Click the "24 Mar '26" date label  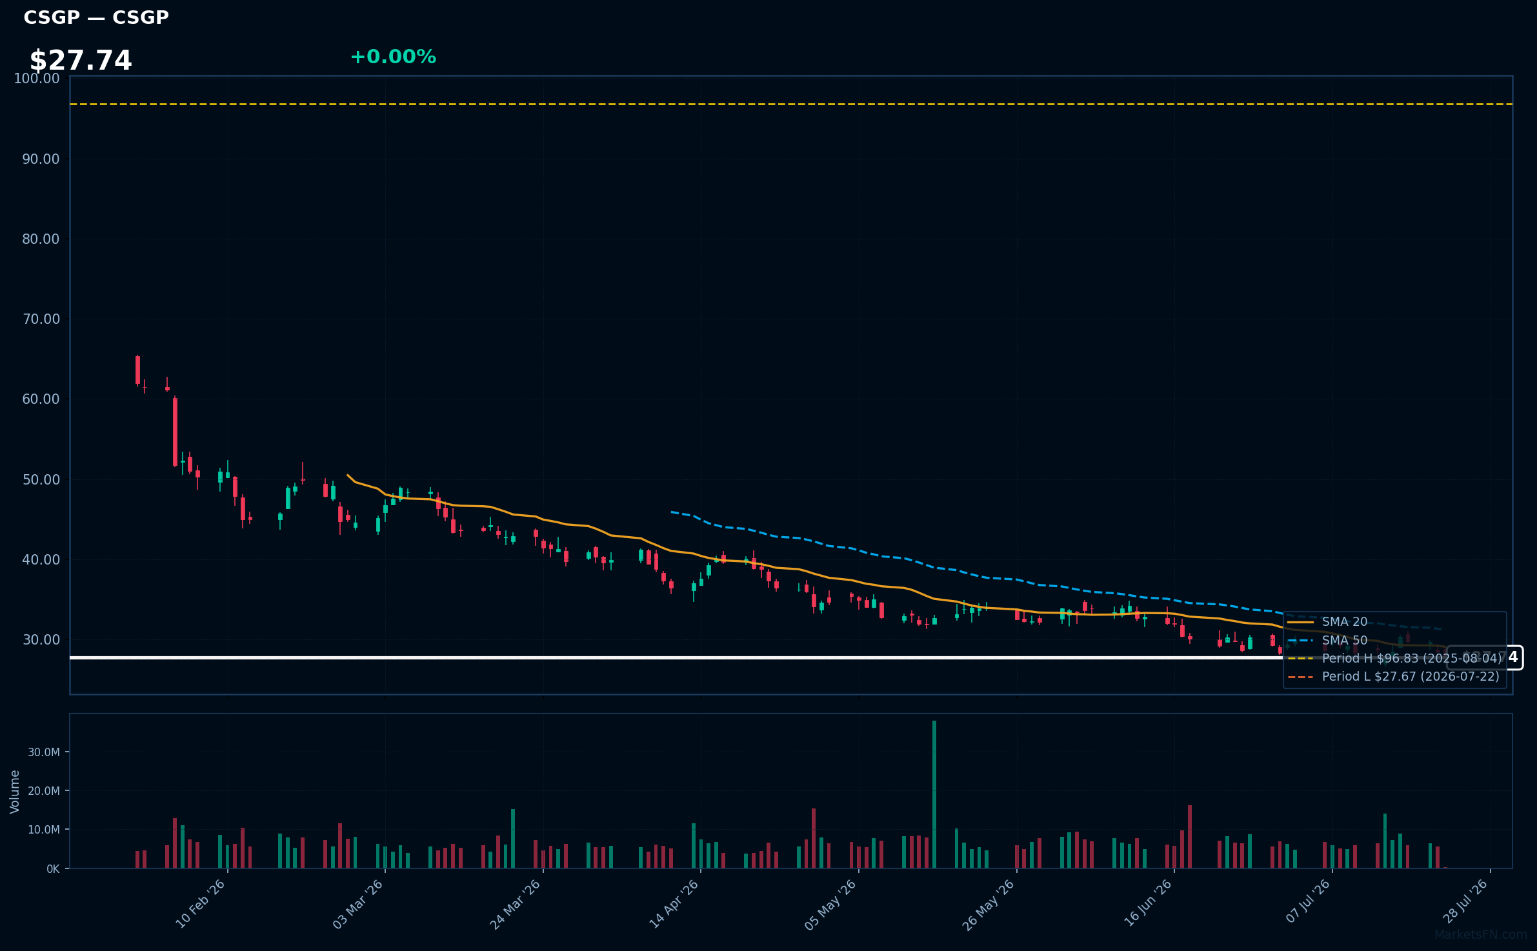(x=515, y=904)
